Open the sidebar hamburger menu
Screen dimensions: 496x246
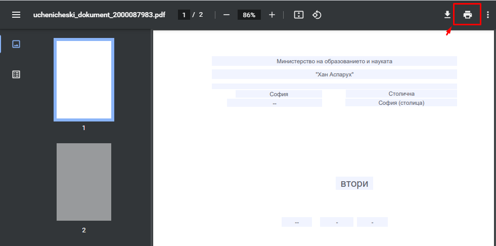pos(16,15)
